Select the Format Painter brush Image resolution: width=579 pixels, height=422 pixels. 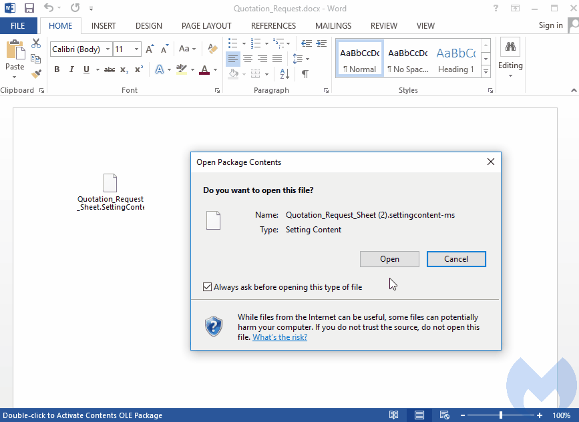point(36,74)
